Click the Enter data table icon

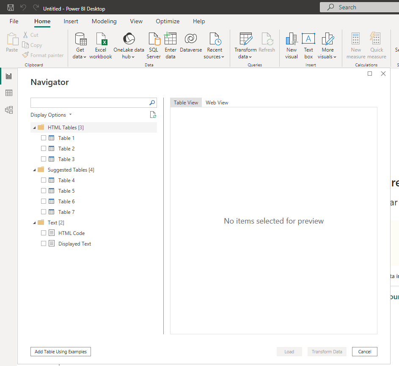[170, 38]
